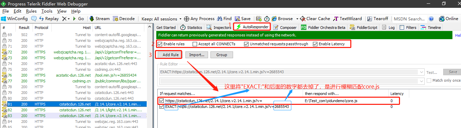Screen dimensions: 461x128
Task: Click the camera screenshot icon
Action: click(x=258, y=19)
